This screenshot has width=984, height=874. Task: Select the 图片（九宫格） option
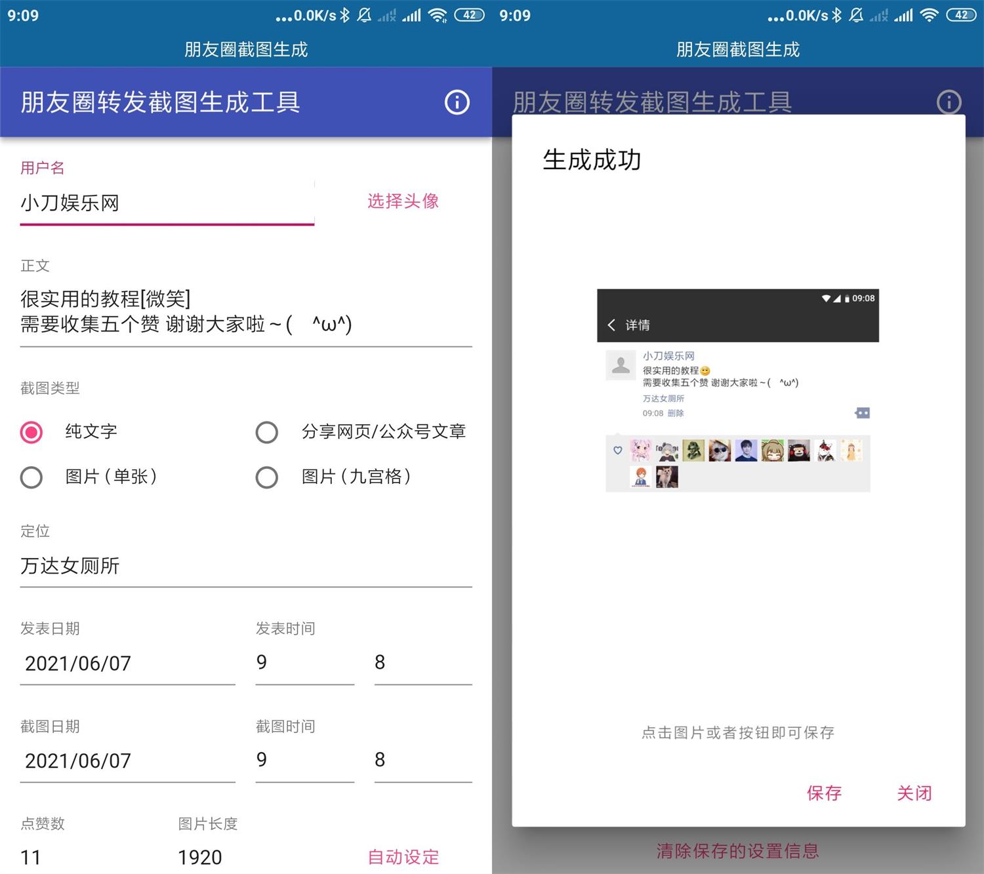(x=267, y=477)
